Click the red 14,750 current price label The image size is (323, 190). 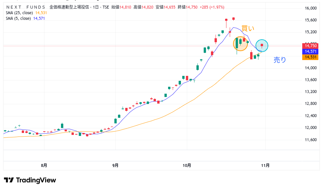(x=310, y=46)
